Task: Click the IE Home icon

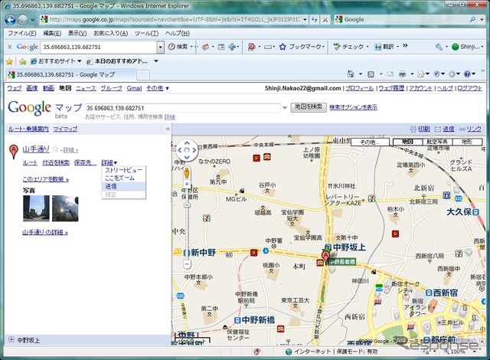Action: 351,74
